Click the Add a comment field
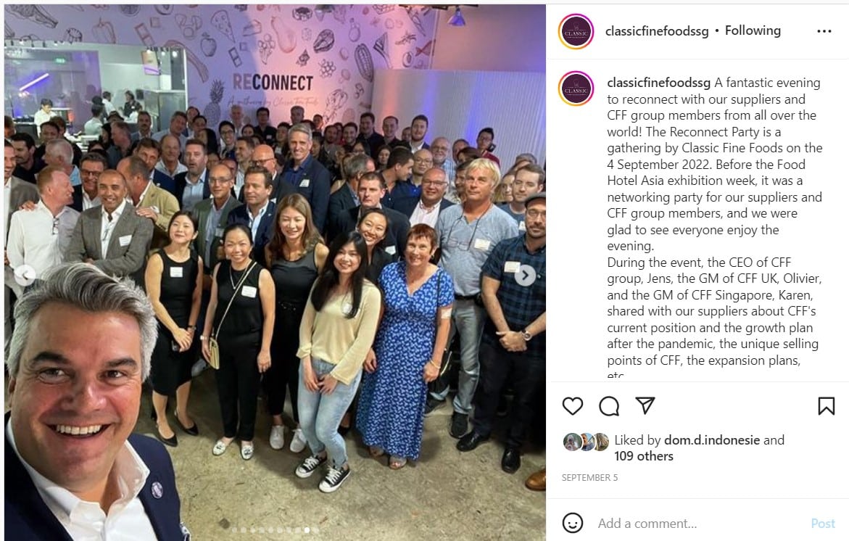Image resolution: width=849 pixels, height=541 pixels. tap(698, 524)
